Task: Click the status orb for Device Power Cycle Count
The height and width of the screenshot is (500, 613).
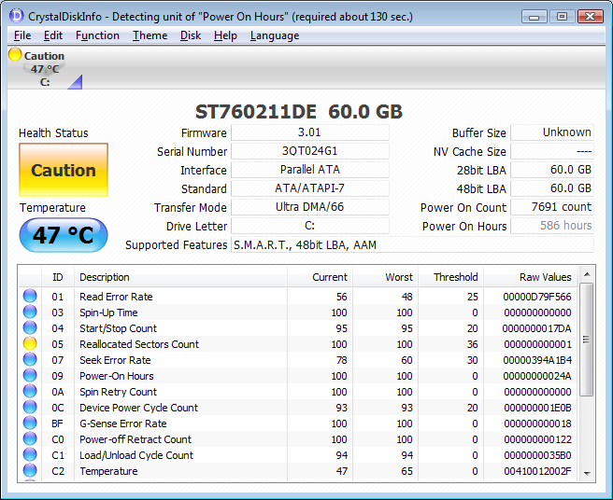Action: [x=30, y=407]
